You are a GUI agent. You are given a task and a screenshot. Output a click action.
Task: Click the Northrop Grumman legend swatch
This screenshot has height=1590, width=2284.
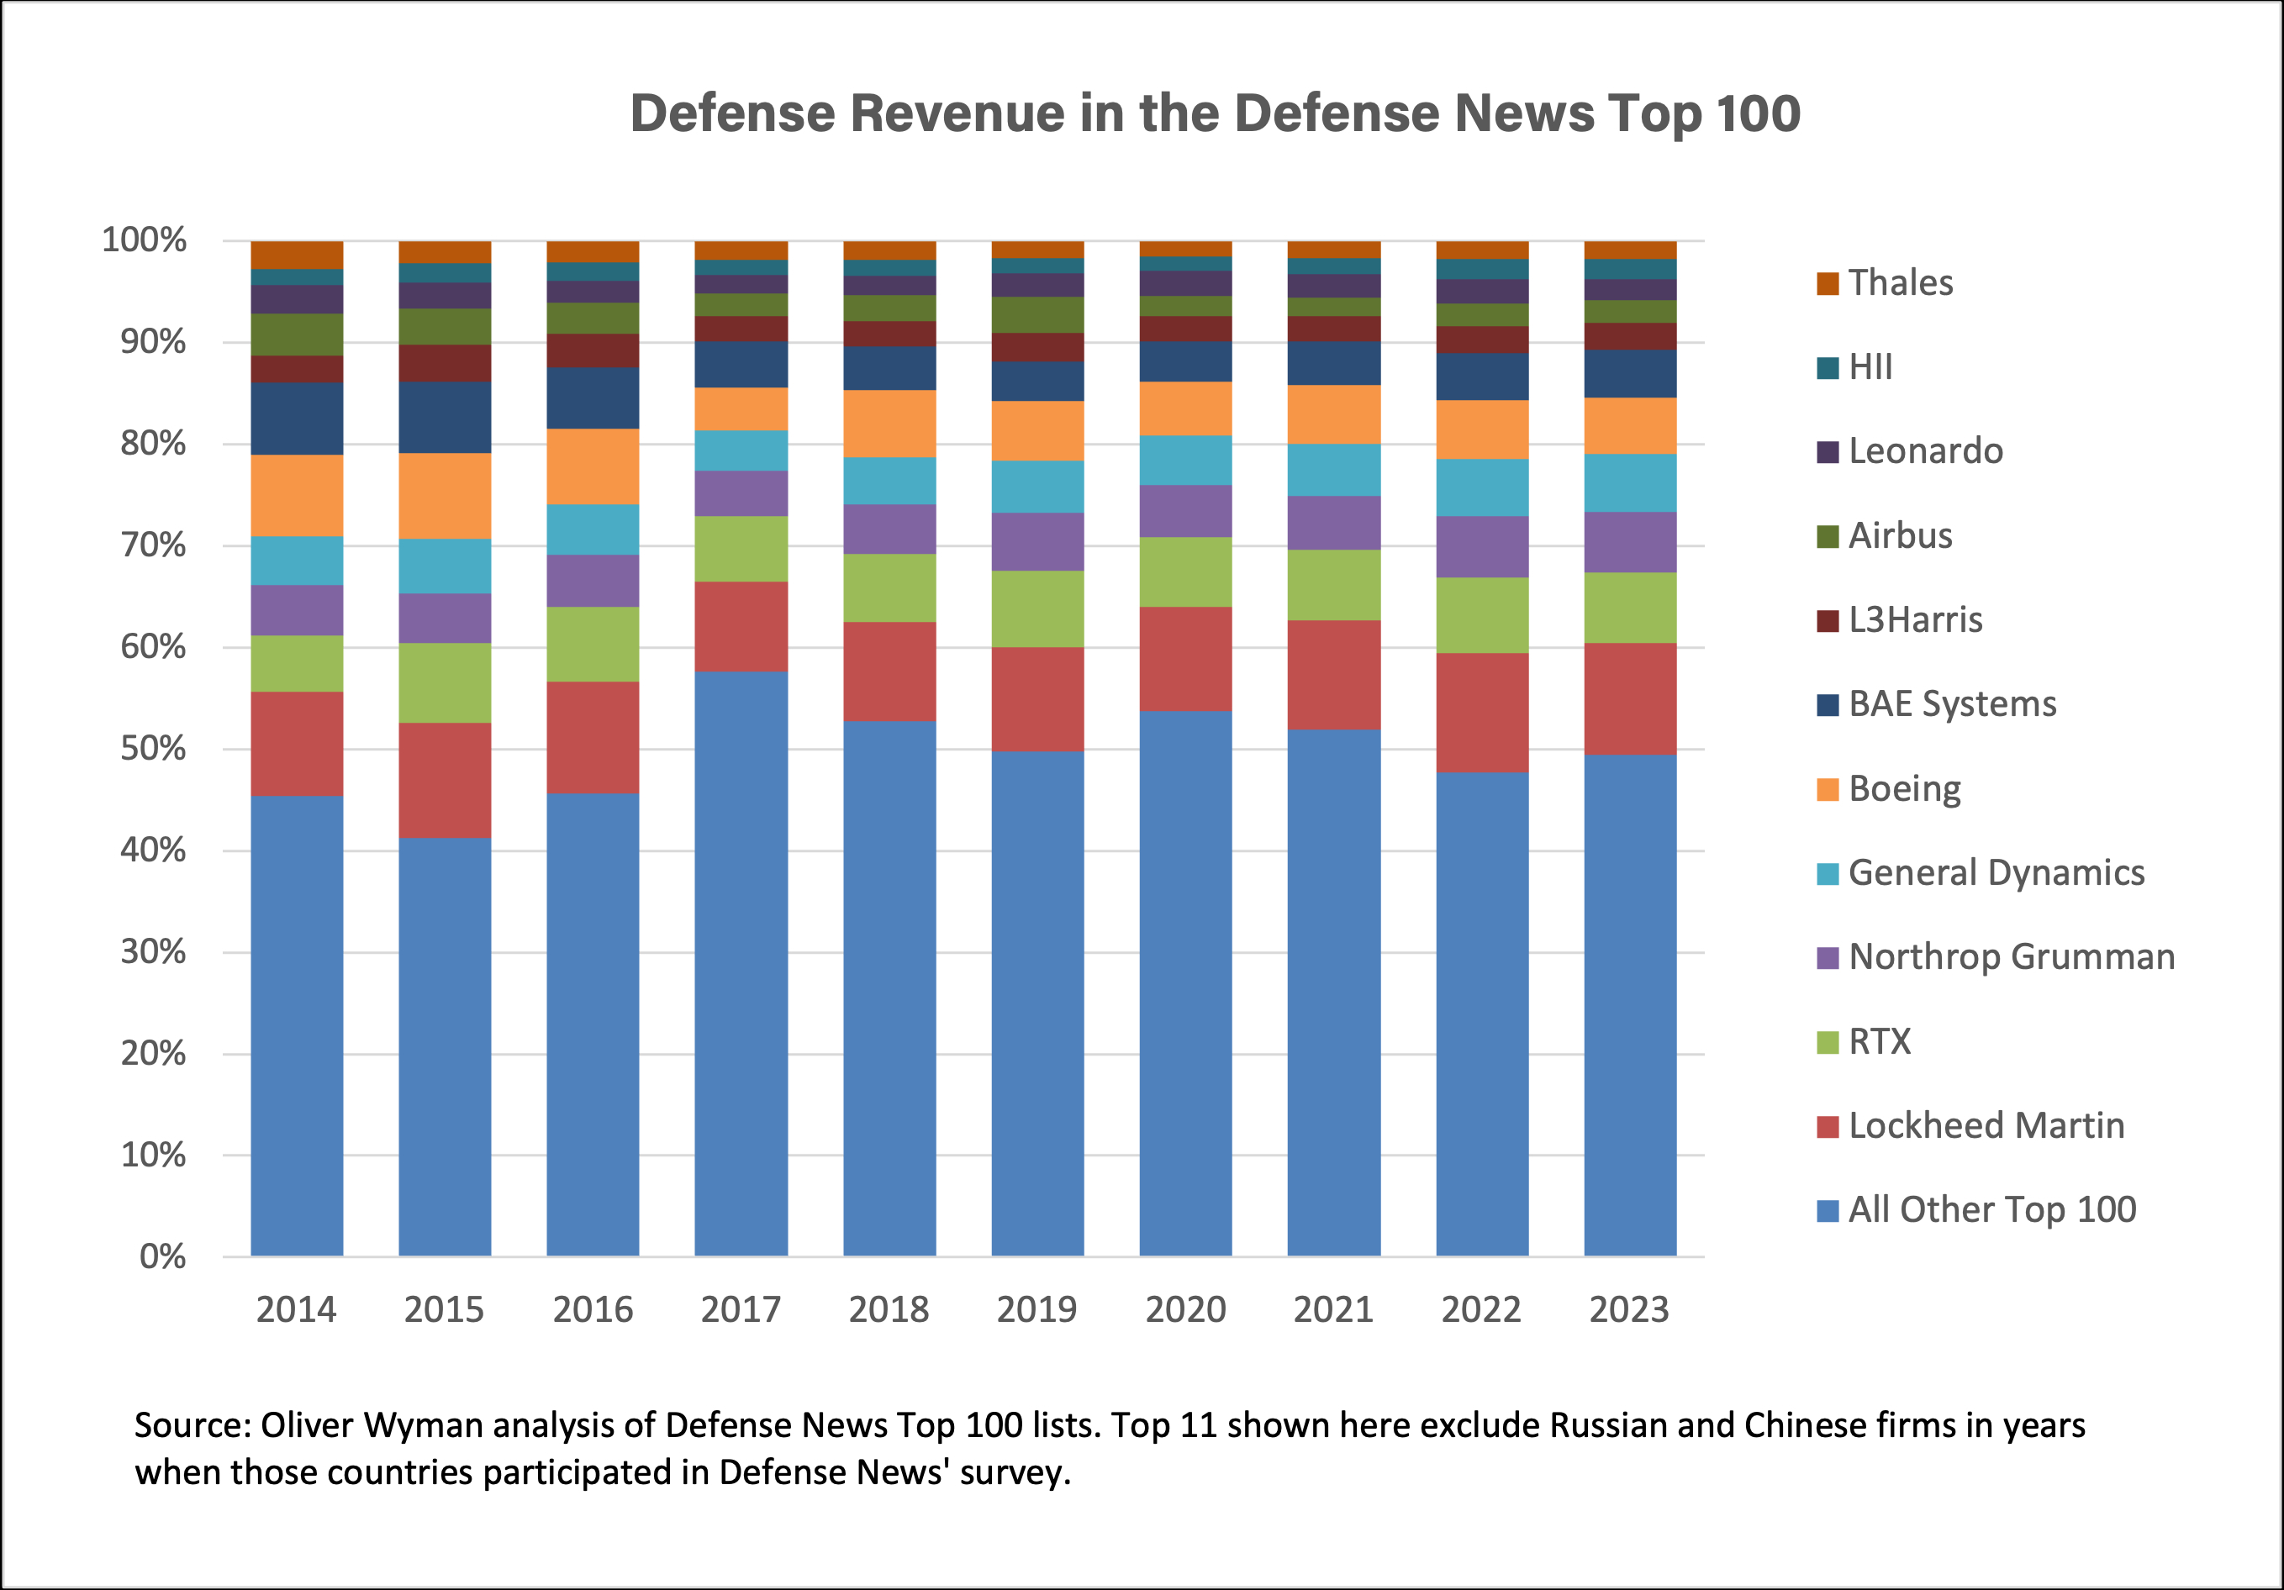1827,959
